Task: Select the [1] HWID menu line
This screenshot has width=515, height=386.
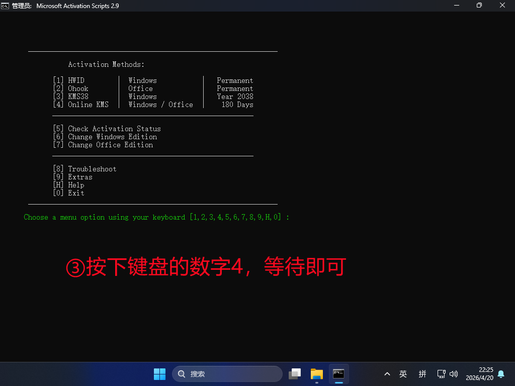Action: click(69, 80)
